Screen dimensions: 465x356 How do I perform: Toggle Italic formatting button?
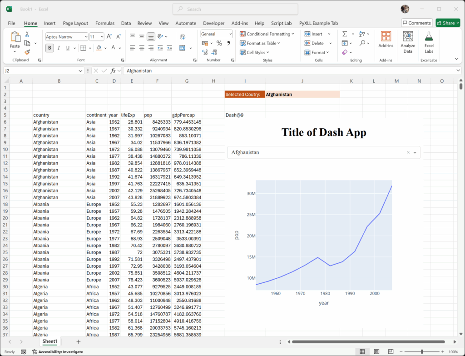[x=59, y=48]
